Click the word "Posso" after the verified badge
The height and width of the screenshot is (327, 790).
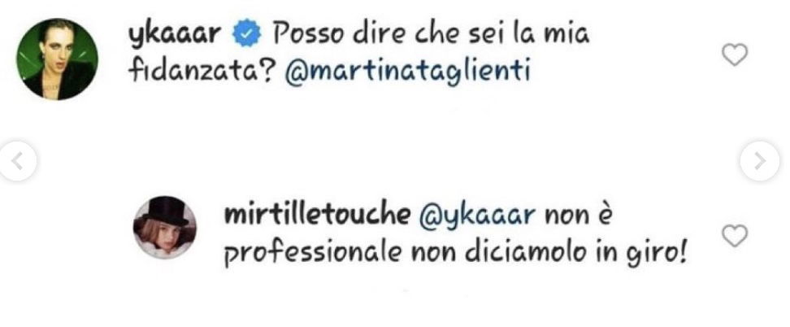pyautogui.click(x=308, y=34)
